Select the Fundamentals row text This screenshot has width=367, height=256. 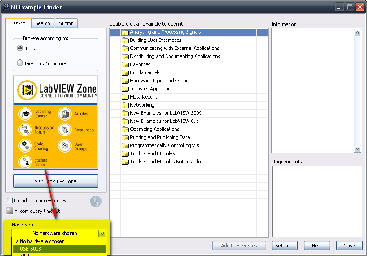[145, 72]
